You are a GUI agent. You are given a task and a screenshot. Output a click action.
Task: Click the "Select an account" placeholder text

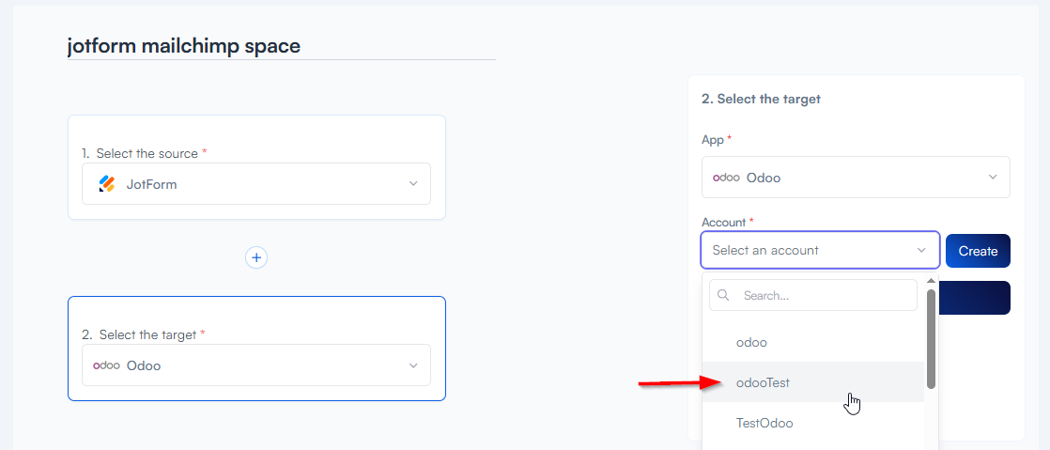click(765, 251)
